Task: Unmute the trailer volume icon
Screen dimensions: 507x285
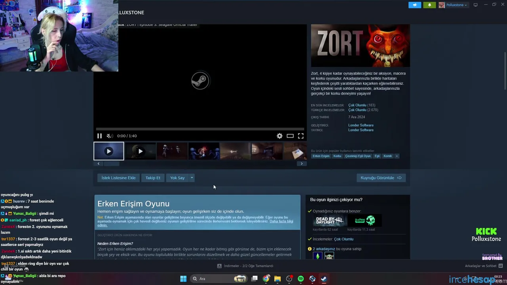Action: click(110, 136)
